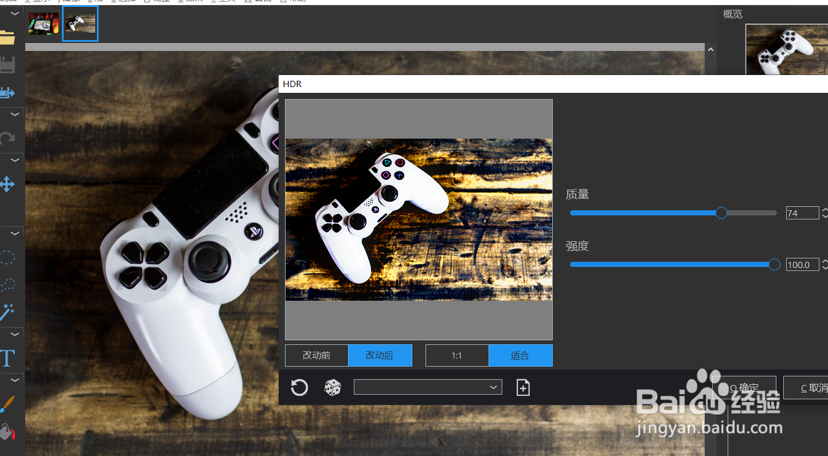Click the save floppy disk icon
This screenshot has height=456, width=828.
7,65
